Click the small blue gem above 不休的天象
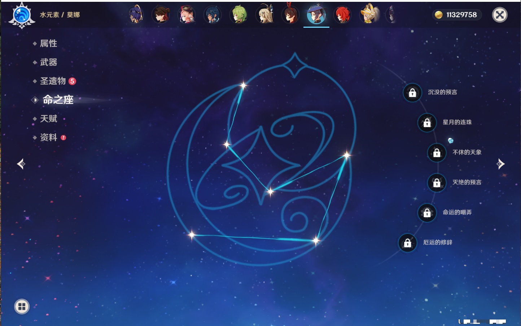 (451, 140)
